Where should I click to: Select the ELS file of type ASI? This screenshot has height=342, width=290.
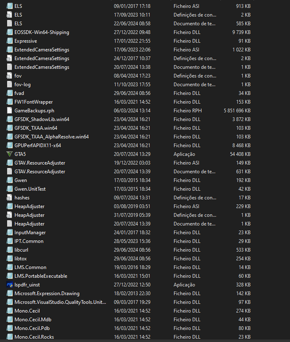click(18, 6)
